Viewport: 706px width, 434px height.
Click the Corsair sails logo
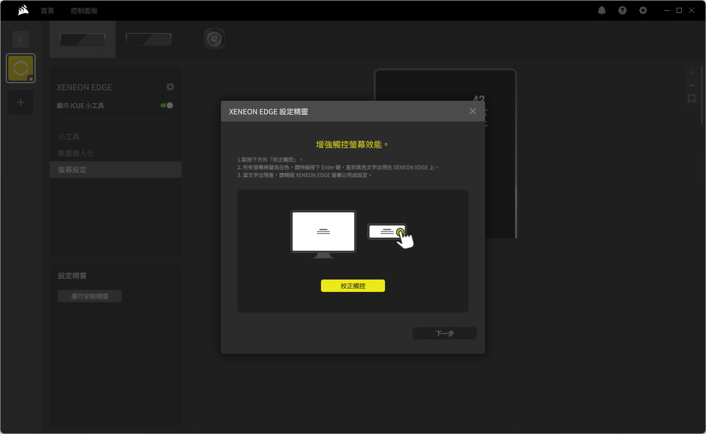23,10
